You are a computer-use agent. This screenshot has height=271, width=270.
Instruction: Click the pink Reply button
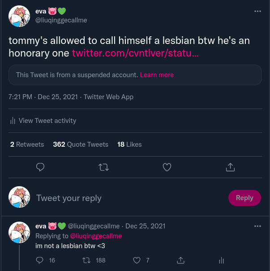244,198
